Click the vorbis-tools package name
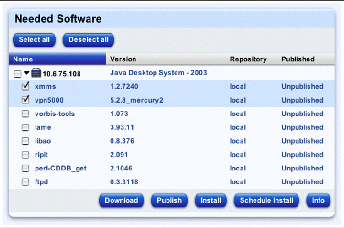 point(55,113)
